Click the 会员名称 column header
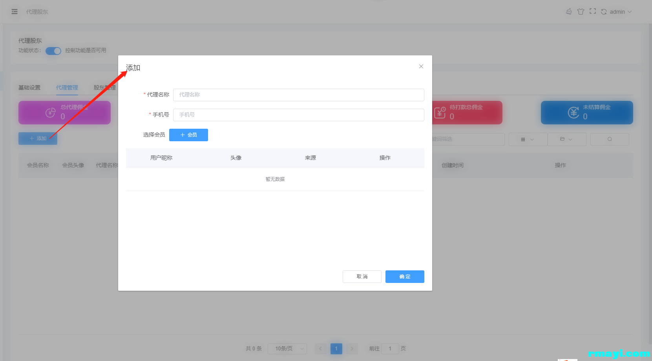Viewport: 652px width, 361px height. 38,165
